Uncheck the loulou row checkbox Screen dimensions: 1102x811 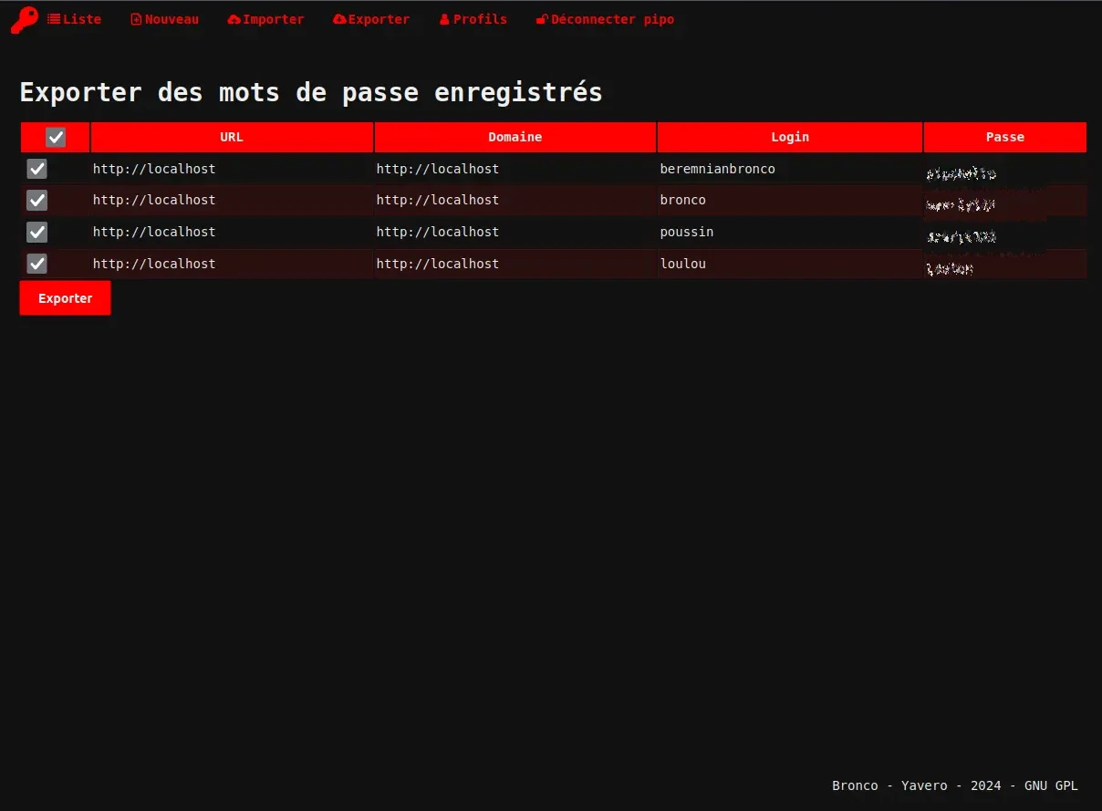pos(36,264)
